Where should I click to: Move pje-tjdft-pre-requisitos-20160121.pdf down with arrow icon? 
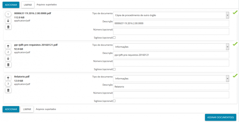pos(8,58)
